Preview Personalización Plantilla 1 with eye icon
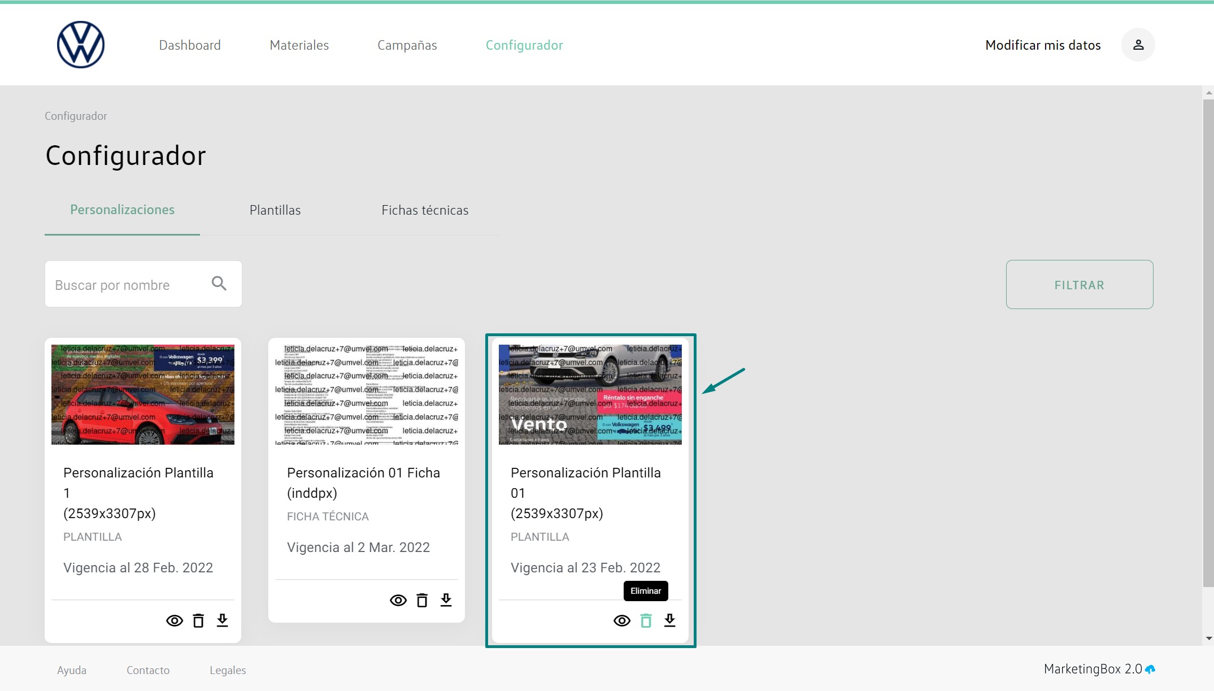The image size is (1214, 691). coord(175,621)
